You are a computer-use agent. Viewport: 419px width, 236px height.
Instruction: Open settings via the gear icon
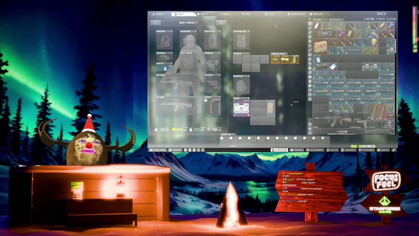[x=394, y=150]
